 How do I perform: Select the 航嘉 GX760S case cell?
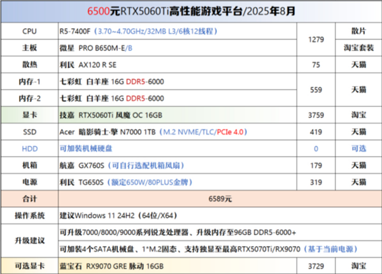(178, 165)
